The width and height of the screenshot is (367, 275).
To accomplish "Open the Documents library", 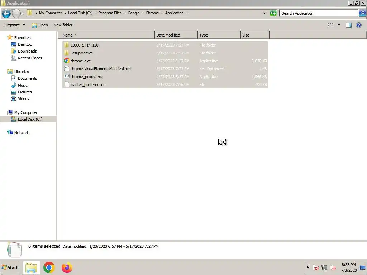I will [27, 78].
